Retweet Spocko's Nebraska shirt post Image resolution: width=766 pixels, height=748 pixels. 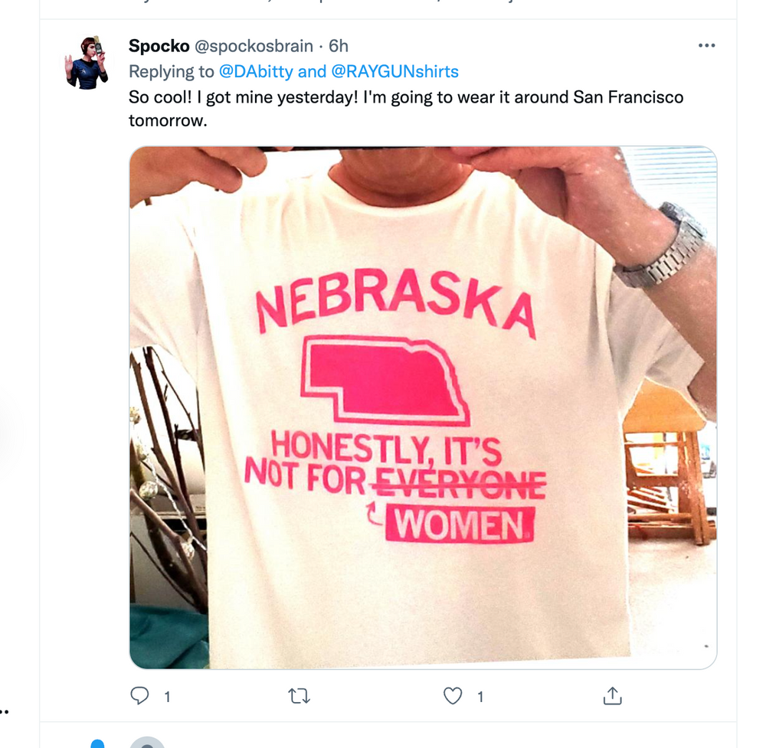pos(299,695)
